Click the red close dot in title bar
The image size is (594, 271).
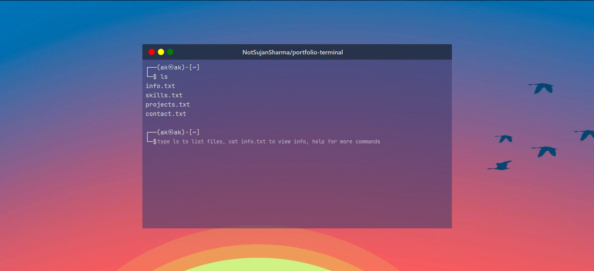point(152,52)
